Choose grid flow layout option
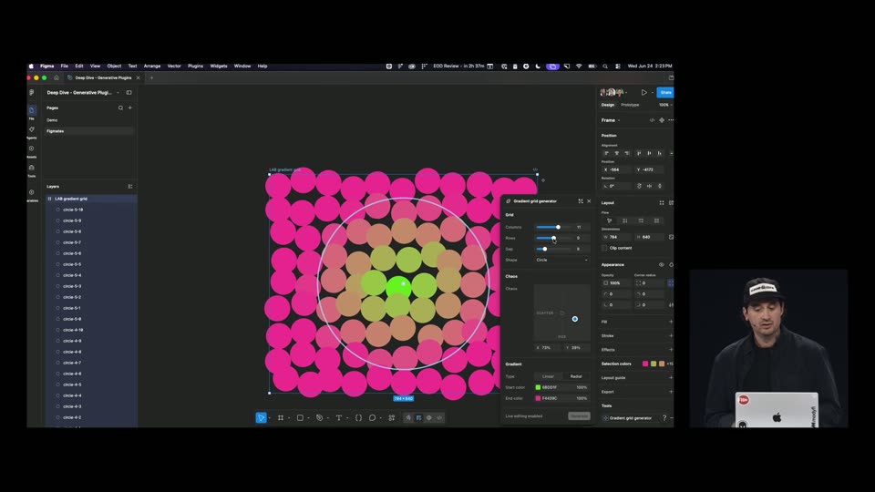The image size is (875, 492). click(x=656, y=220)
